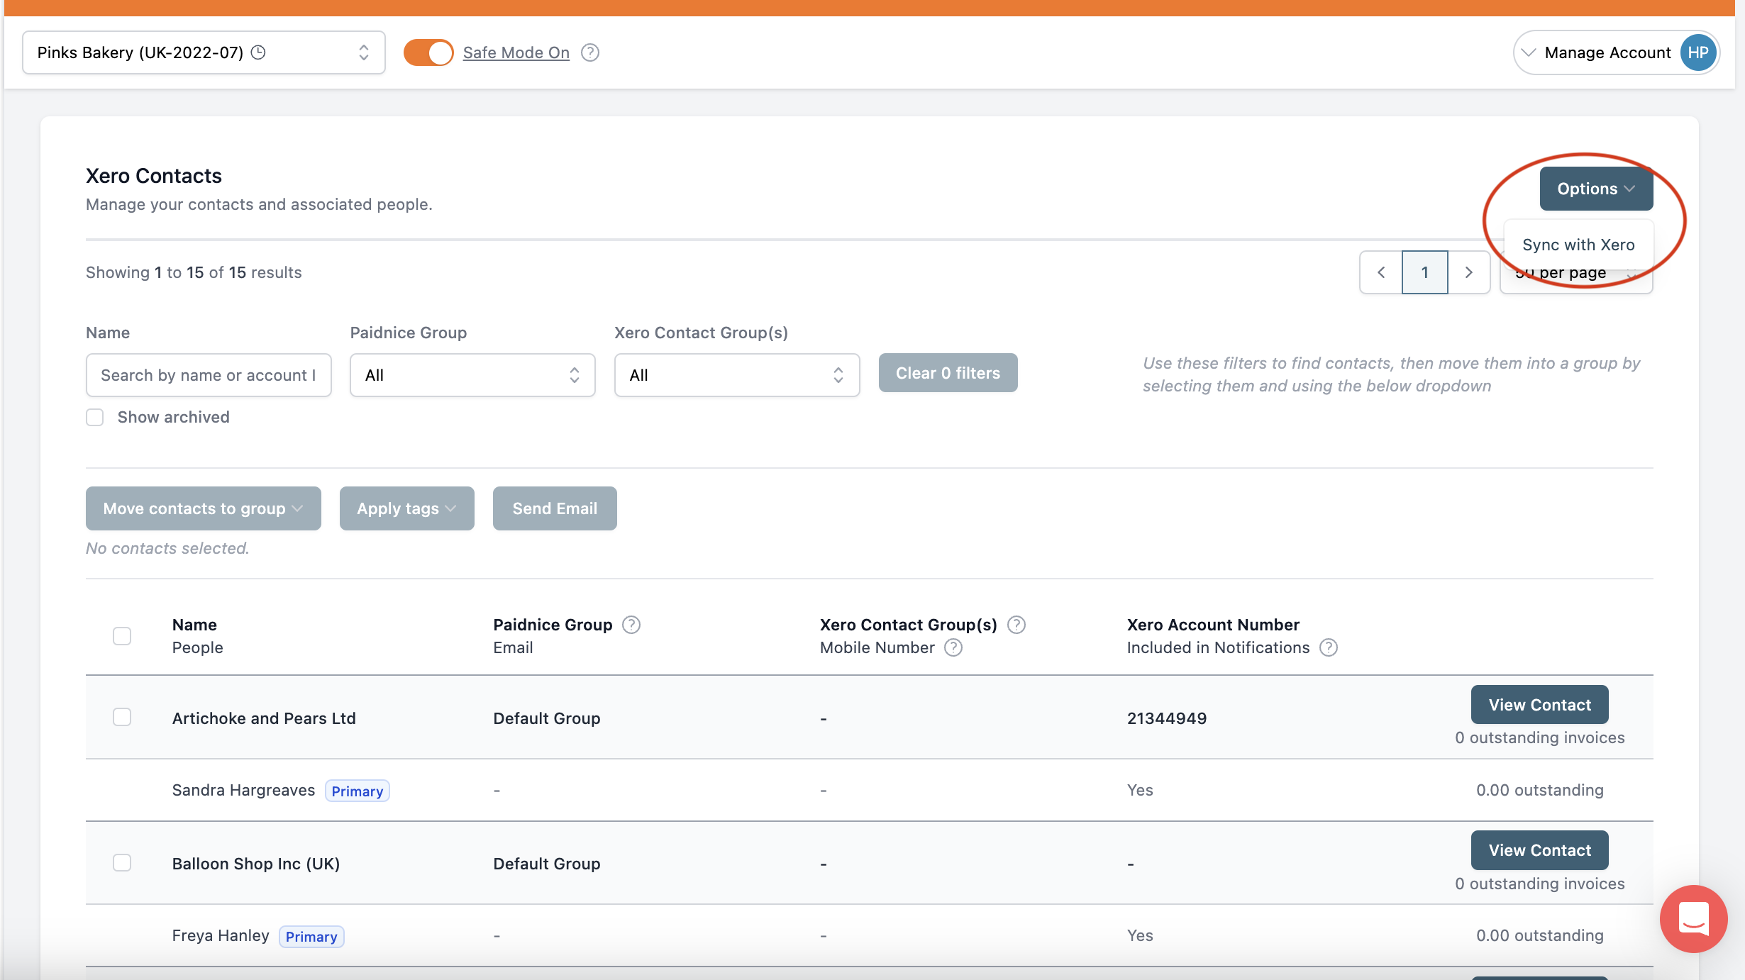This screenshot has height=980, width=1745.
Task: Click the search by name input field
Action: [209, 374]
